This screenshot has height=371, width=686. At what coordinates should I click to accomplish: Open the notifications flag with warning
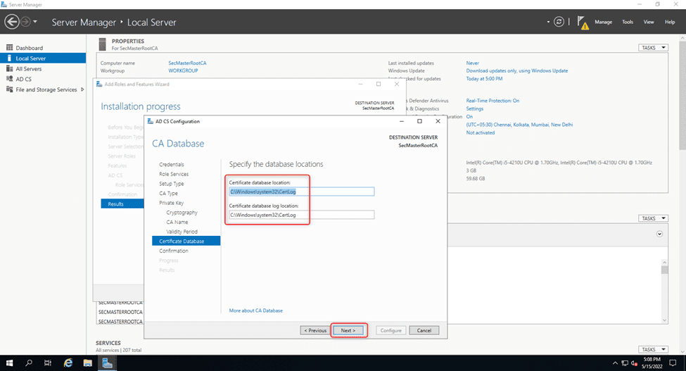583,23
